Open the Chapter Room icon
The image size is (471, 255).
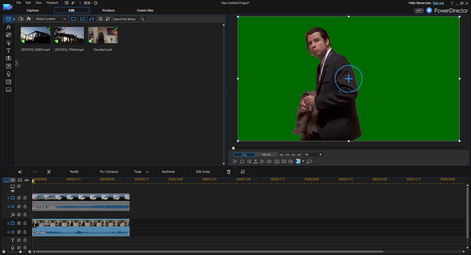click(x=9, y=82)
